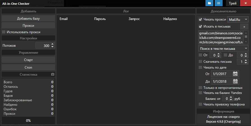Increase Потоков value with up arrow
The image size is (251, 126).
pyautogui.click(x=52, y=44)
